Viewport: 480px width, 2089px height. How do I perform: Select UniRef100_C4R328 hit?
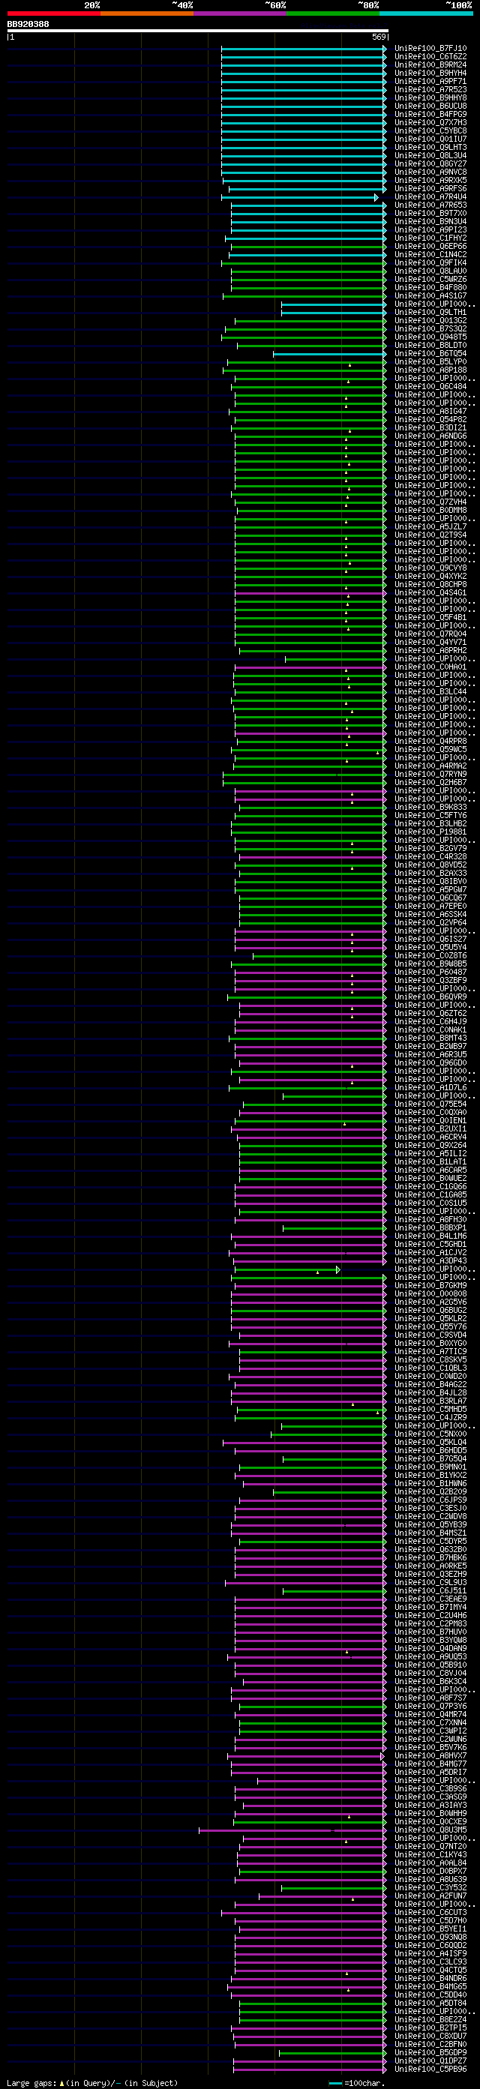click(430, 857)
